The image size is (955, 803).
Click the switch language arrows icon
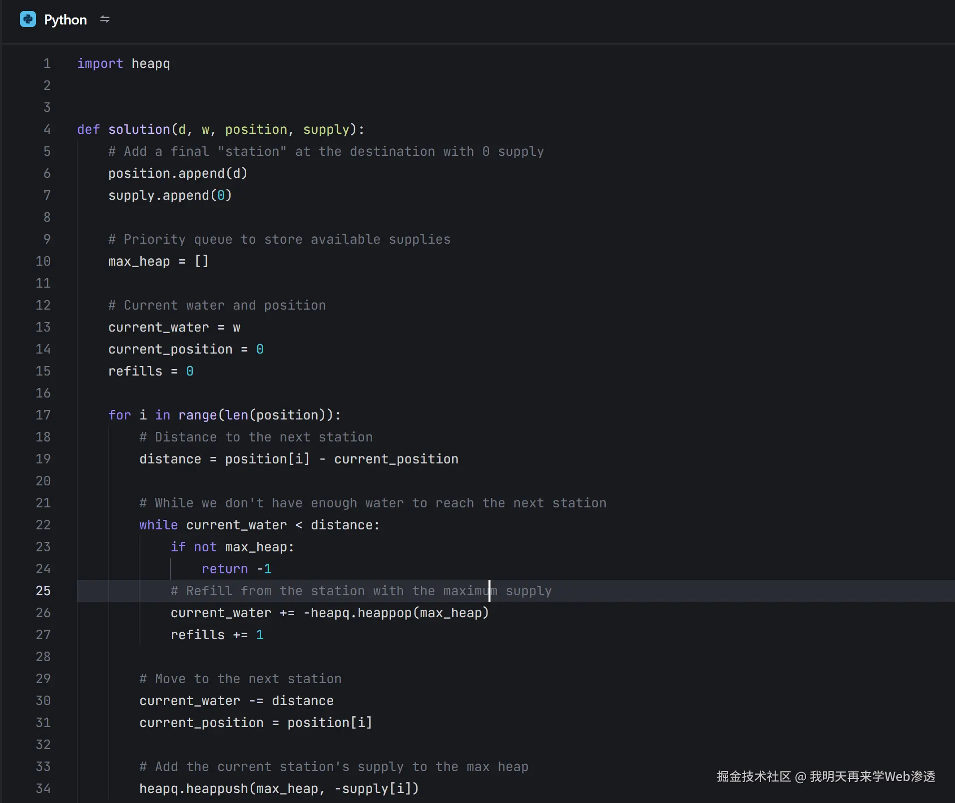coord(105,19)
